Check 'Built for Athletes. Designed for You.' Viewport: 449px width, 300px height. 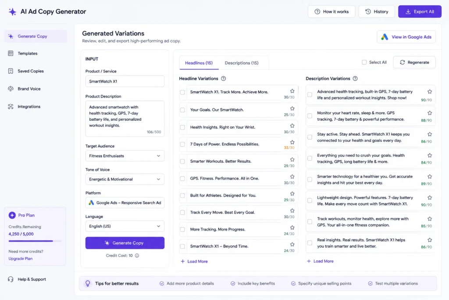pyautogui.click(x=182, y=195)
